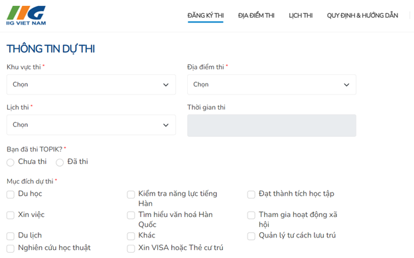Viewport: 414px width, 258px height.
Task: Check the Du học checkbox
Action: (11, 194)
